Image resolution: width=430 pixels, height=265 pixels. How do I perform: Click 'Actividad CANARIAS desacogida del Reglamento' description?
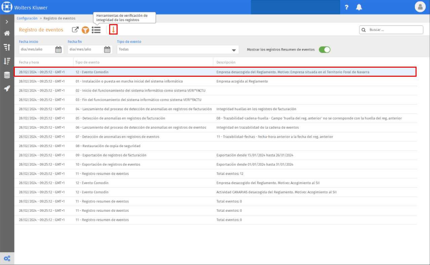[276, 192]
